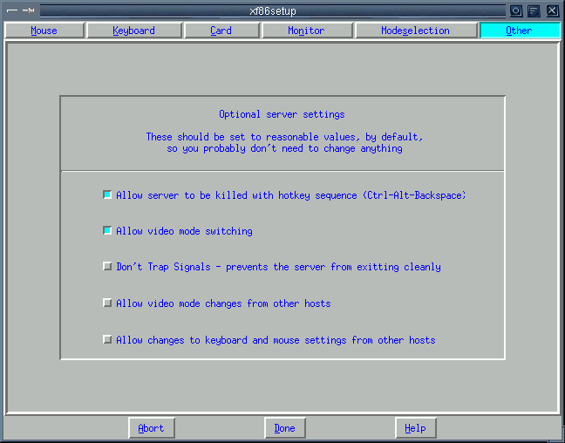Open the Modeselection tab
This screenshot has height=443, width=565.
click(415, 31)
